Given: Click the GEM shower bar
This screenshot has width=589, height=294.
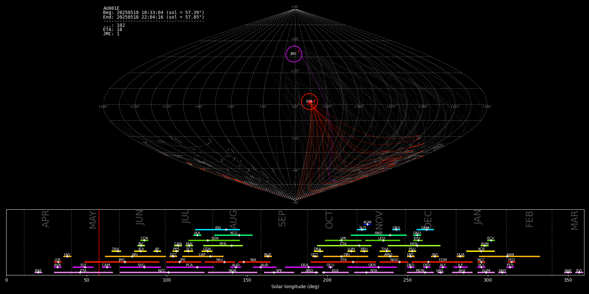Looking at the screenshot, I should pos(425,230).
